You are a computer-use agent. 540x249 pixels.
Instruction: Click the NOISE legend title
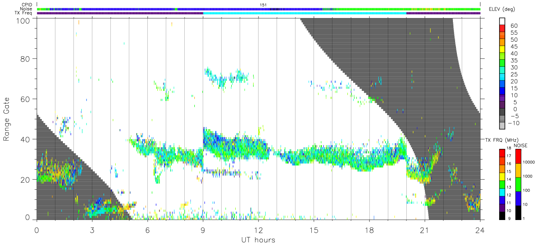coord(520,145)
